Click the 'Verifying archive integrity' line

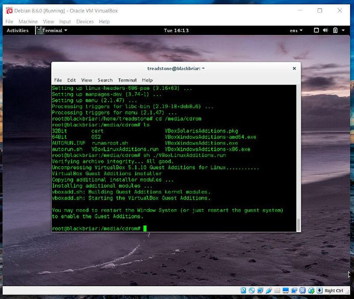pos(113,161)
